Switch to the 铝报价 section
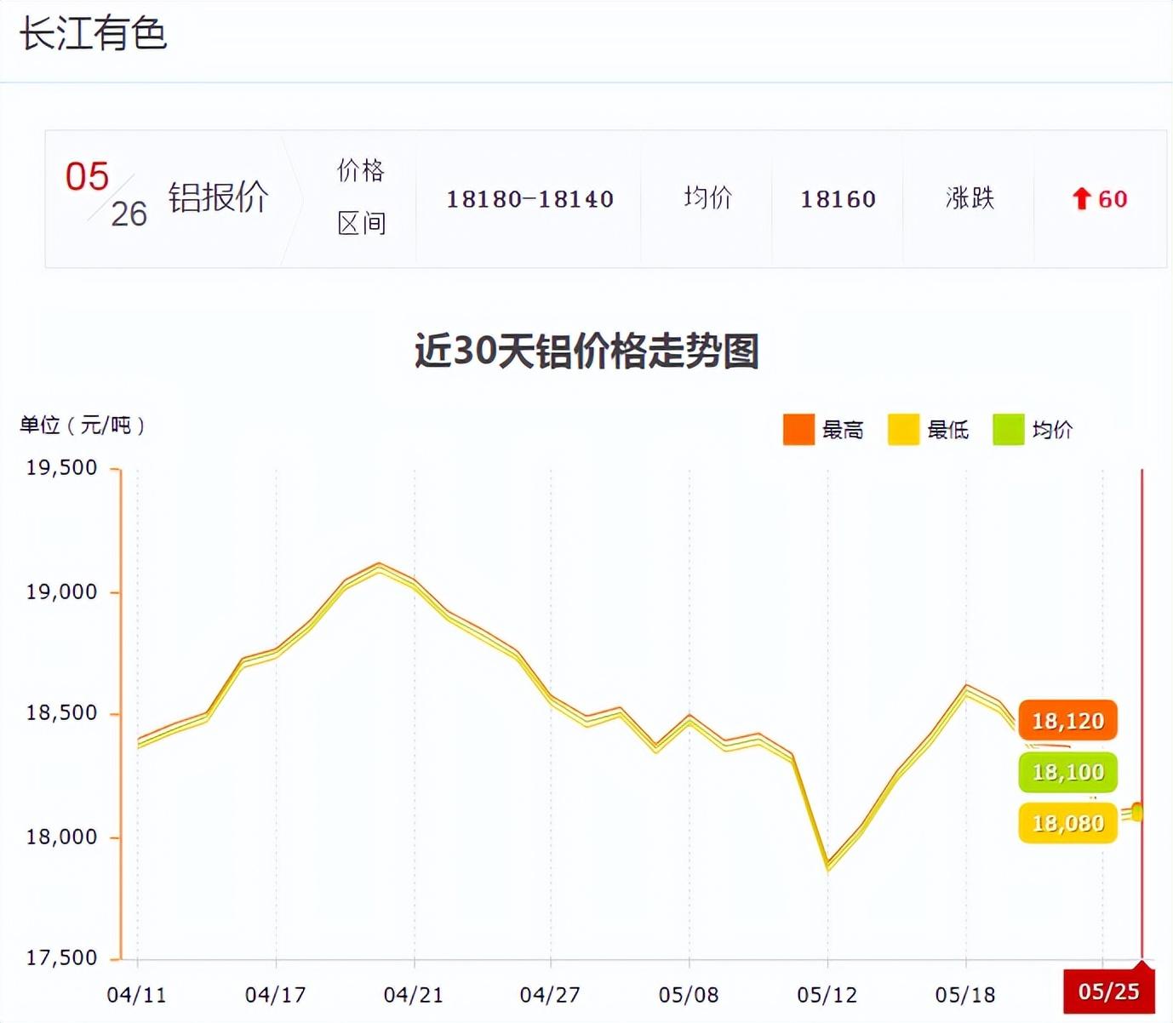 (x=219, y=197)
